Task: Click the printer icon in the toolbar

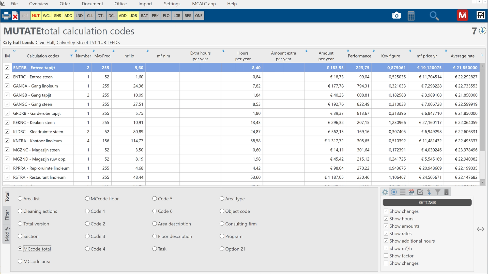Action: click(6, 16)
